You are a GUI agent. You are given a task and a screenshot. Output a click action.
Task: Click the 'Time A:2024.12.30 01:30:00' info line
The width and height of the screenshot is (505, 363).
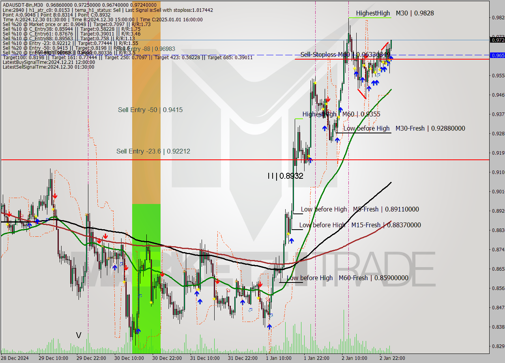click(x=103, y=20)
